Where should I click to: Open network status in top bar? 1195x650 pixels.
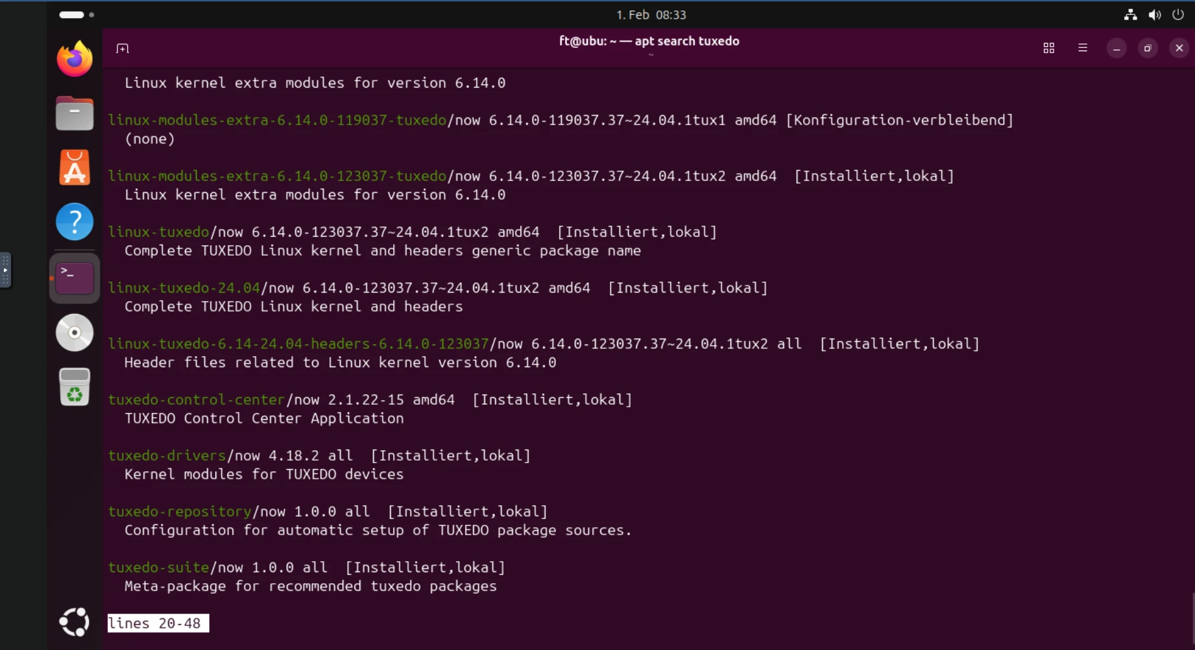coord(1131,15)
